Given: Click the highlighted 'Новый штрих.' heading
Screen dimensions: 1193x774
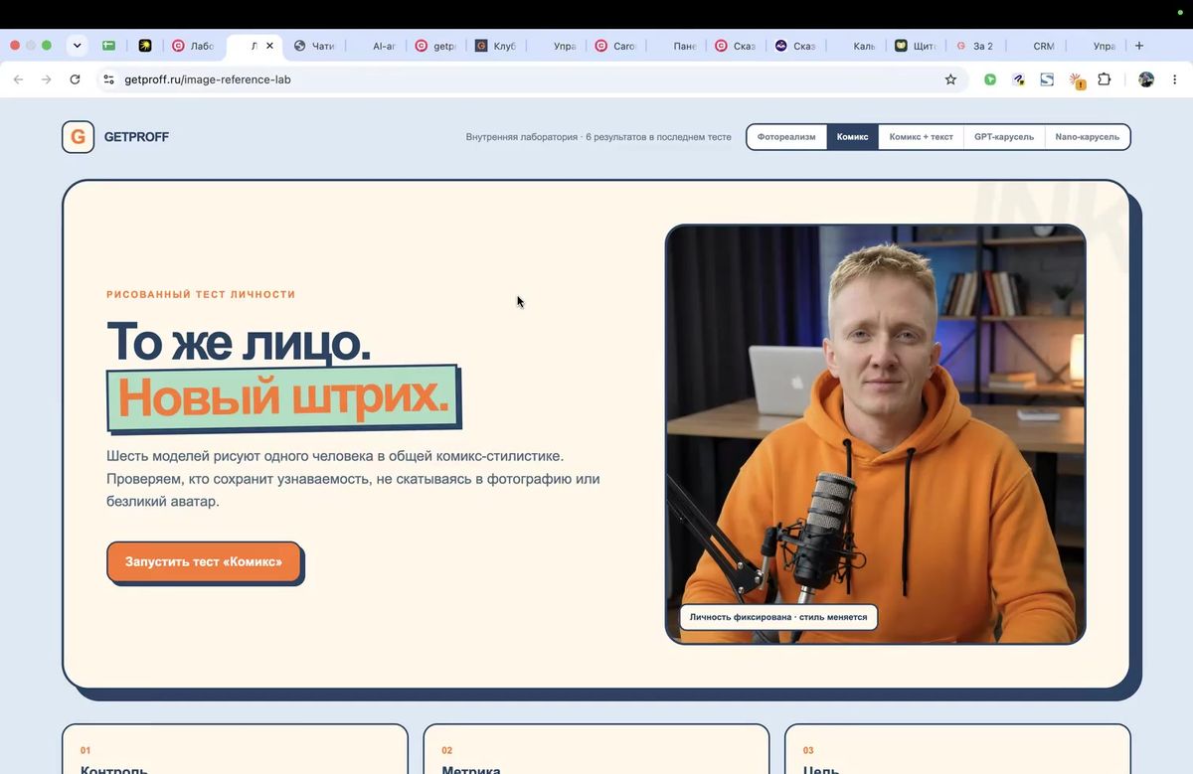Looking at the screenshot, I should pyautogui.click(x=283, y=397).
